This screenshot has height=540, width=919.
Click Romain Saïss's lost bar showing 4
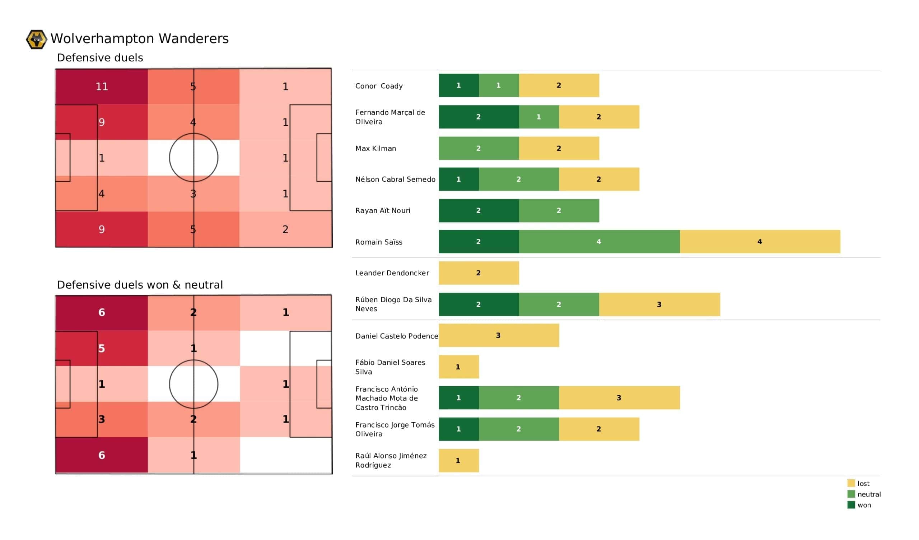(760, 242)
